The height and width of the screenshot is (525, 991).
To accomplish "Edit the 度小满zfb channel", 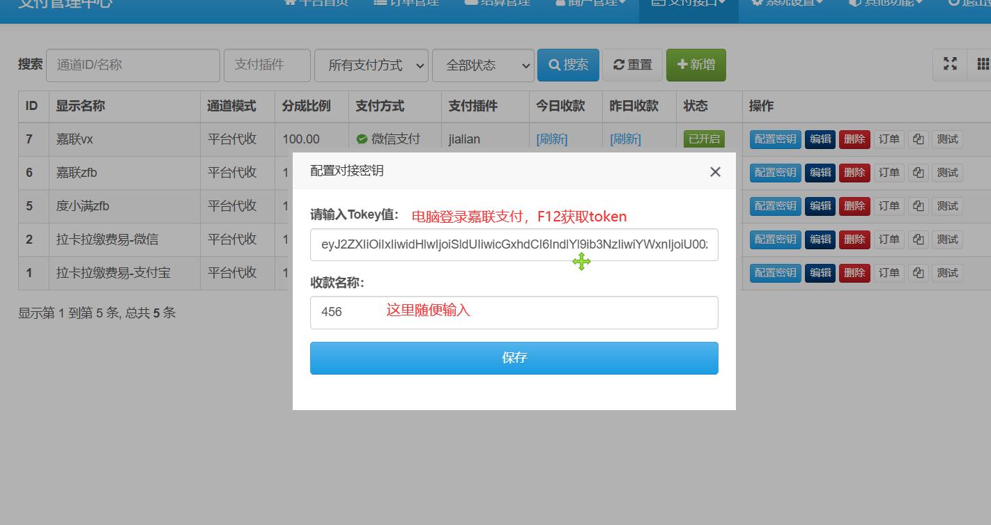I will (x=820, y=206).
